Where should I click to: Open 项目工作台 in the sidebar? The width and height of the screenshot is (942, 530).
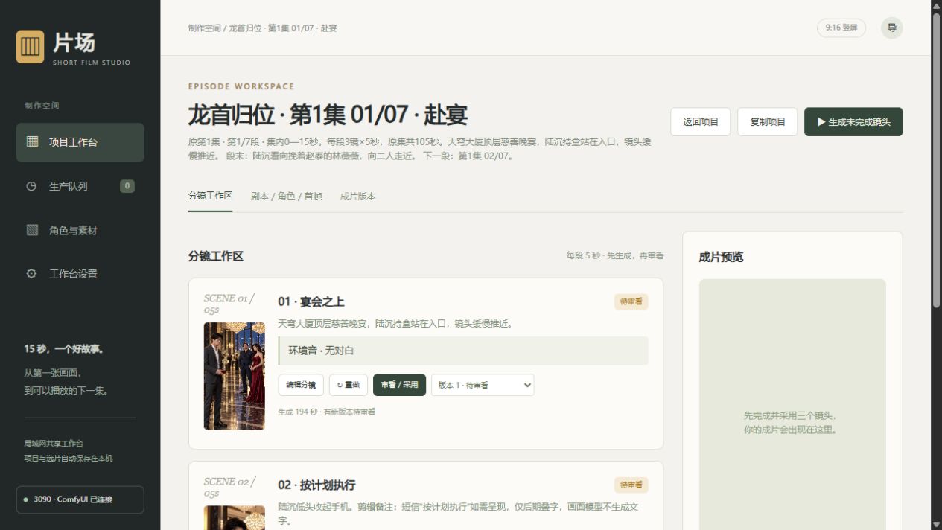(x=80, y=142)
